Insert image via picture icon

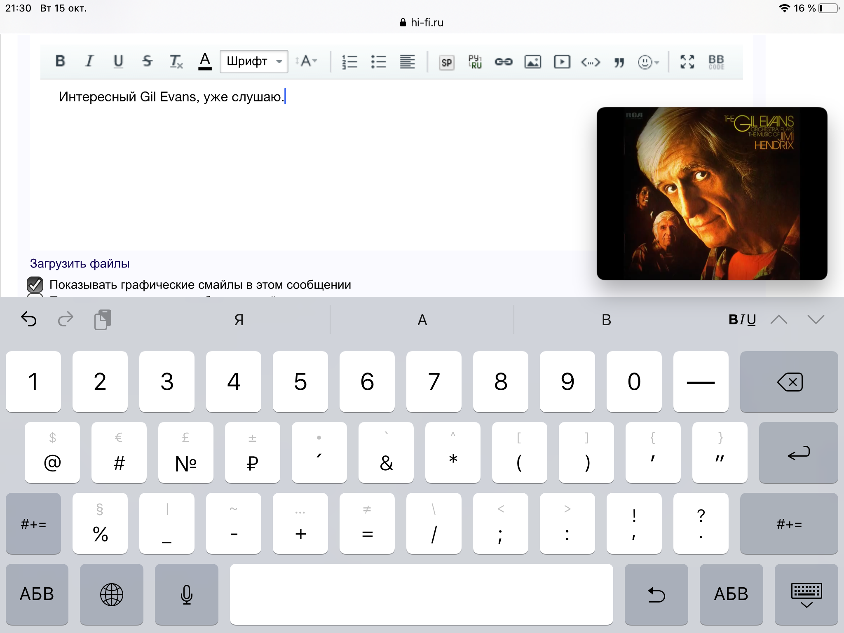(x=532, y=62)
